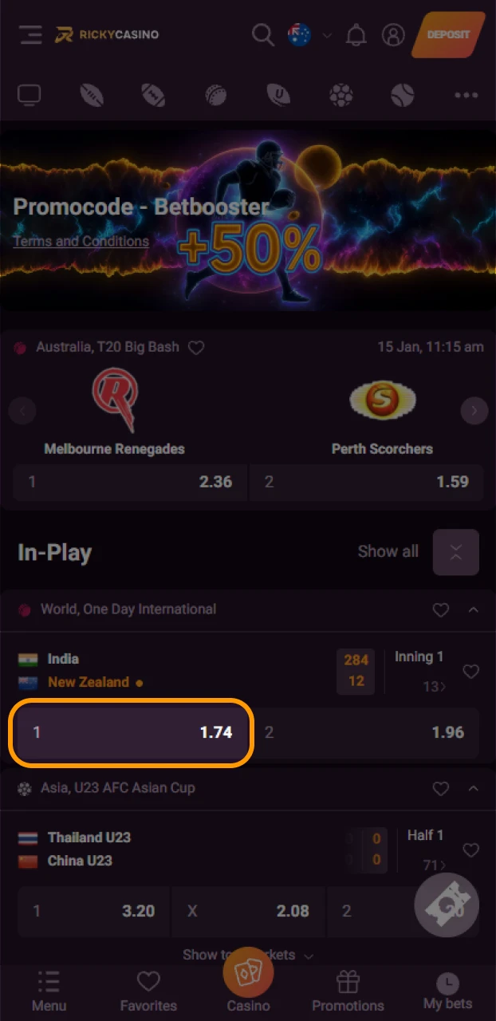Image resolution: width=496 pixels, height=1021 pixels.
Task: Select the soccer ball sport icon
Action: pos(341,95)
